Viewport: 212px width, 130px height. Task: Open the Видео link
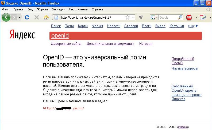coord(160,26)
